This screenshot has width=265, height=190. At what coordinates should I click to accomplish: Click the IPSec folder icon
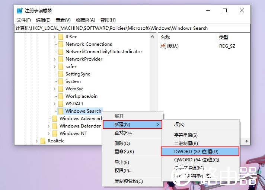coord(61,37)
